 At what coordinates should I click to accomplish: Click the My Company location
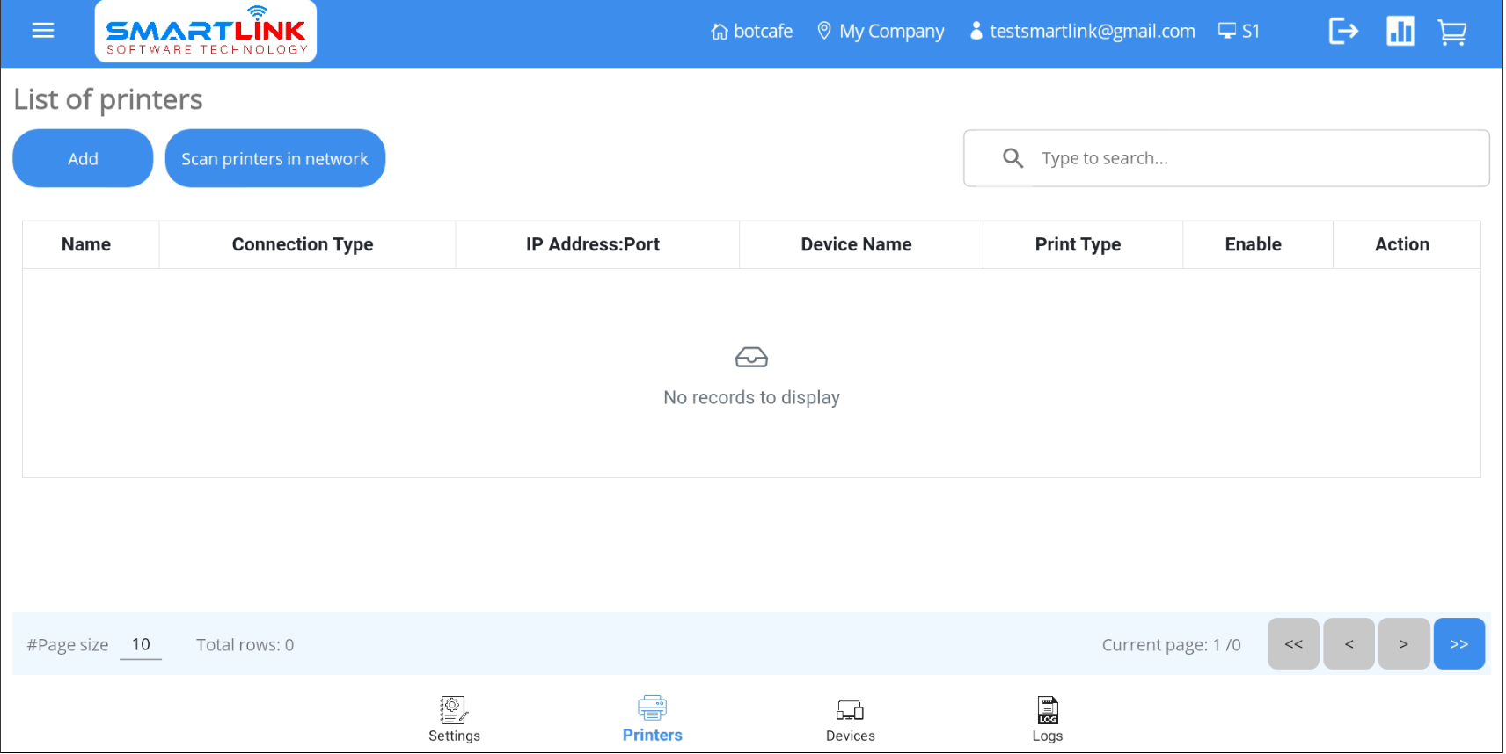pyautogui.click(x=881, y=32)
